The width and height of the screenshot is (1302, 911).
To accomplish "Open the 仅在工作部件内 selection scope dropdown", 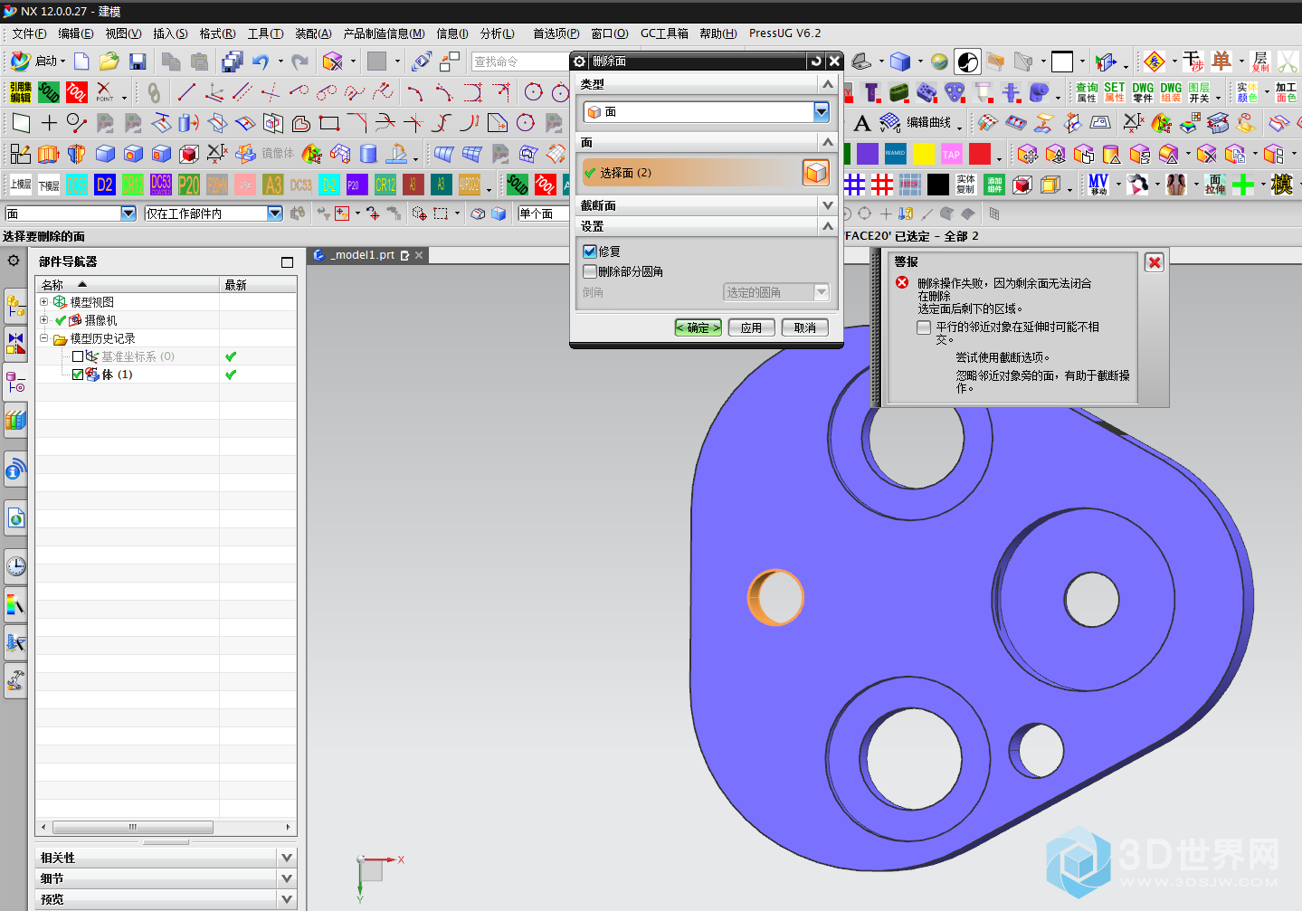I will pos(275,213).
